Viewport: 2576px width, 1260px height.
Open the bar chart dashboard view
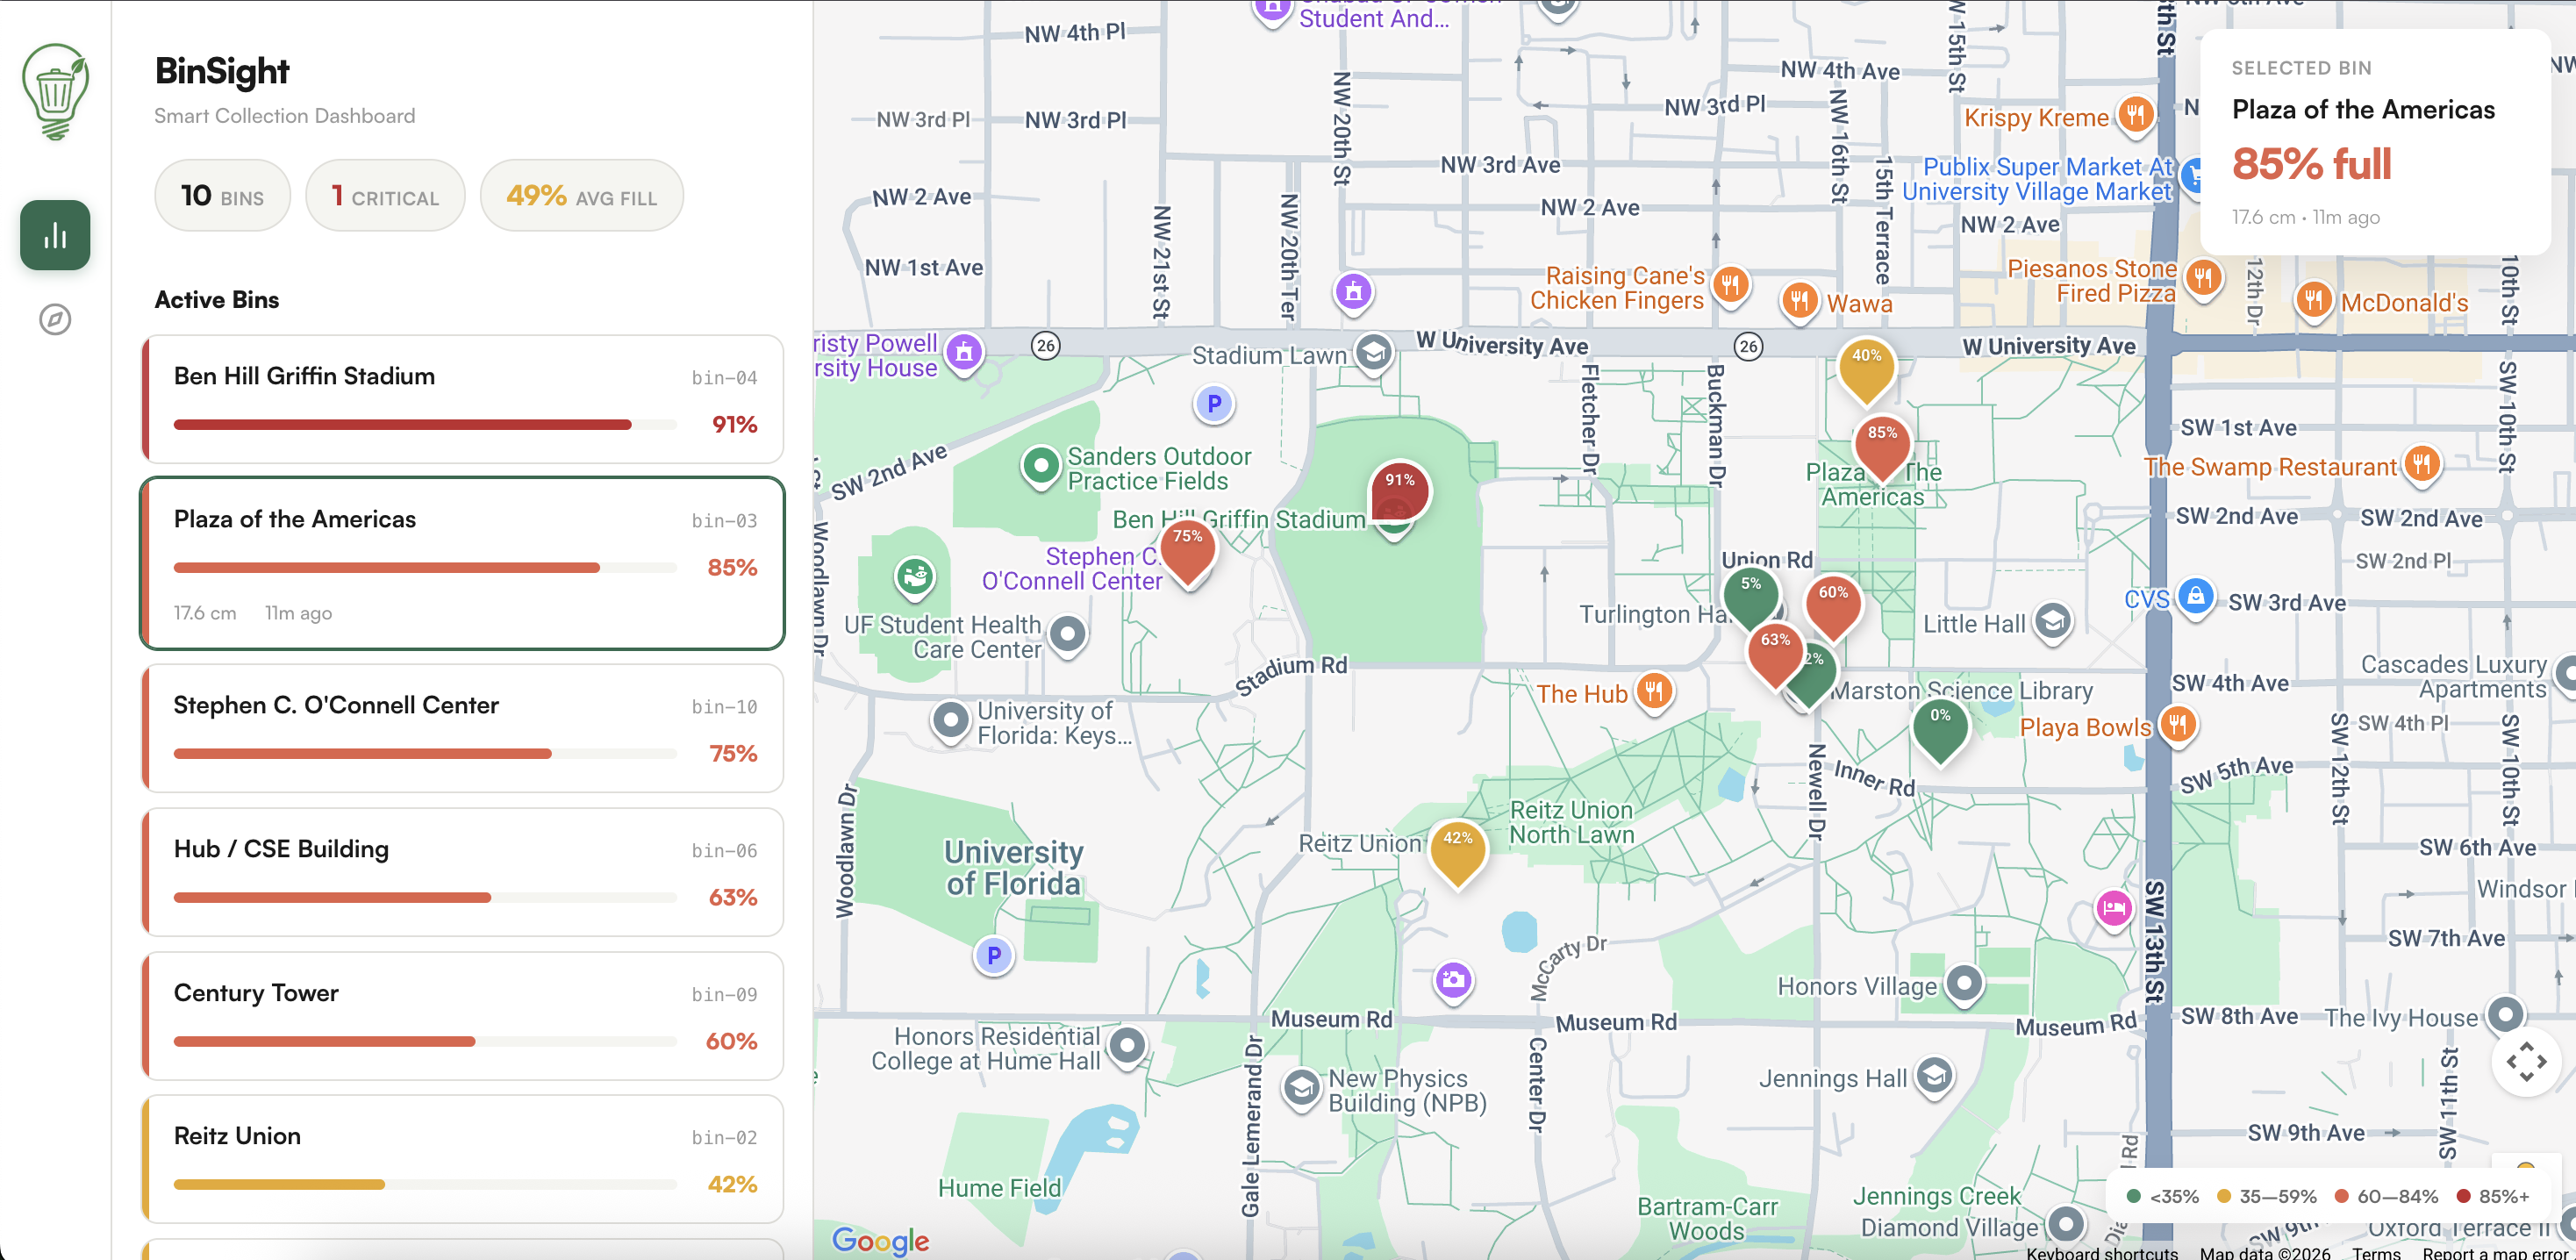click(x=55, y=235)
